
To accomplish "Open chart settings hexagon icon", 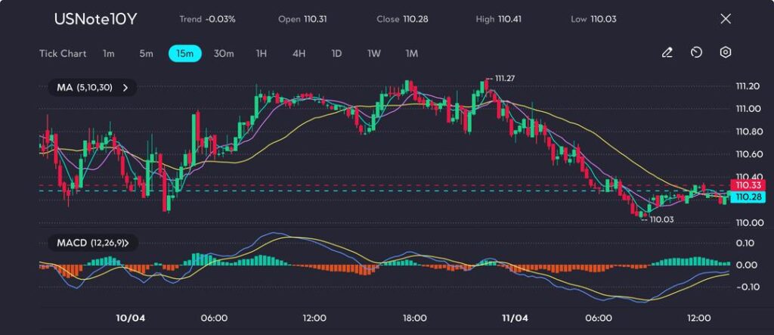I will tap(726, 53).
